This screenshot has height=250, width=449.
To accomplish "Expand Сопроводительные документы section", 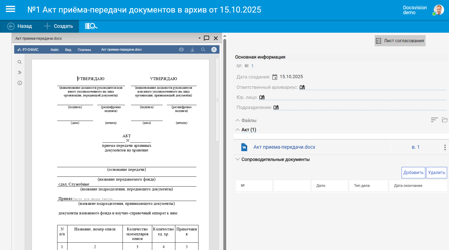I will [x=238, y=159].
